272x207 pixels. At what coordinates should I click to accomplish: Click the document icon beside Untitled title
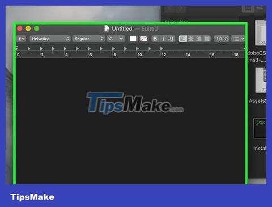point(107,28)
